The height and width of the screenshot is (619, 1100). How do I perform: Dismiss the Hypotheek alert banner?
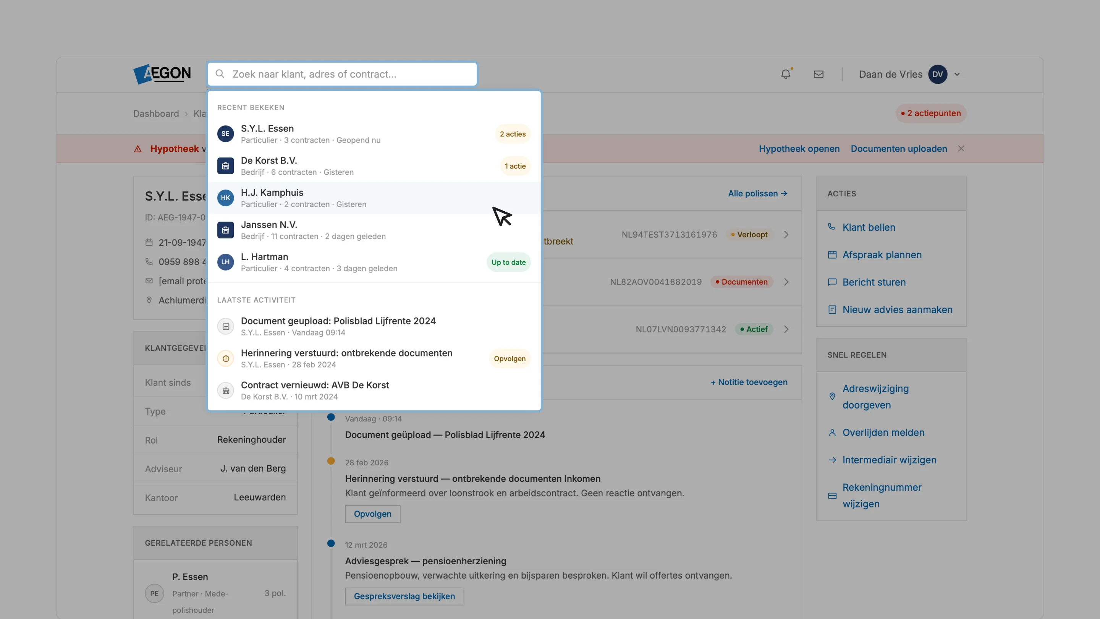tap(961, 148)
